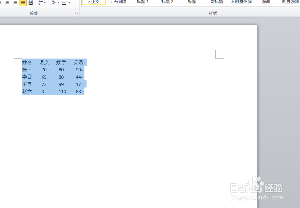This screenshot has width=300, height=208.
Task: Select the 强调 style
Action: (x=265, y=2)
